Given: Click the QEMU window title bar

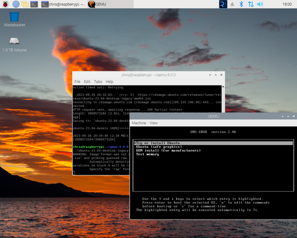Looking at the screenshot, I should click(x=213, y=116).
